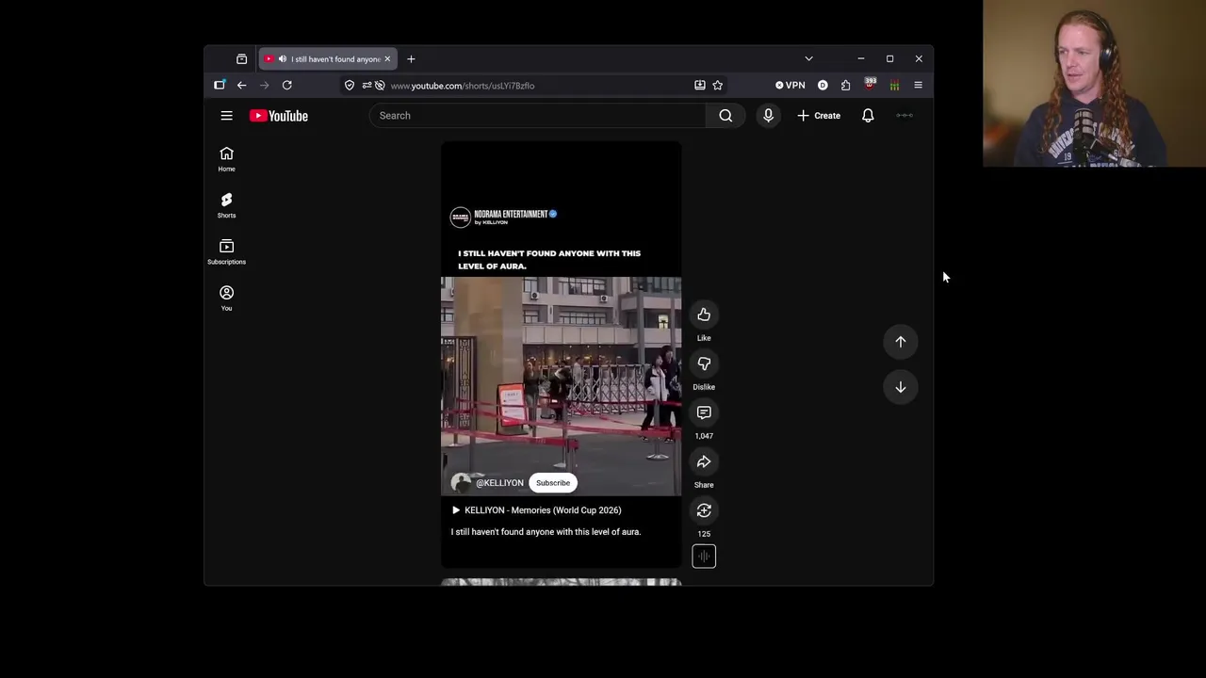The width and height of the screenshot is (1206, 678).
Task: Minimize the browser window
Action: pos(860,59)
